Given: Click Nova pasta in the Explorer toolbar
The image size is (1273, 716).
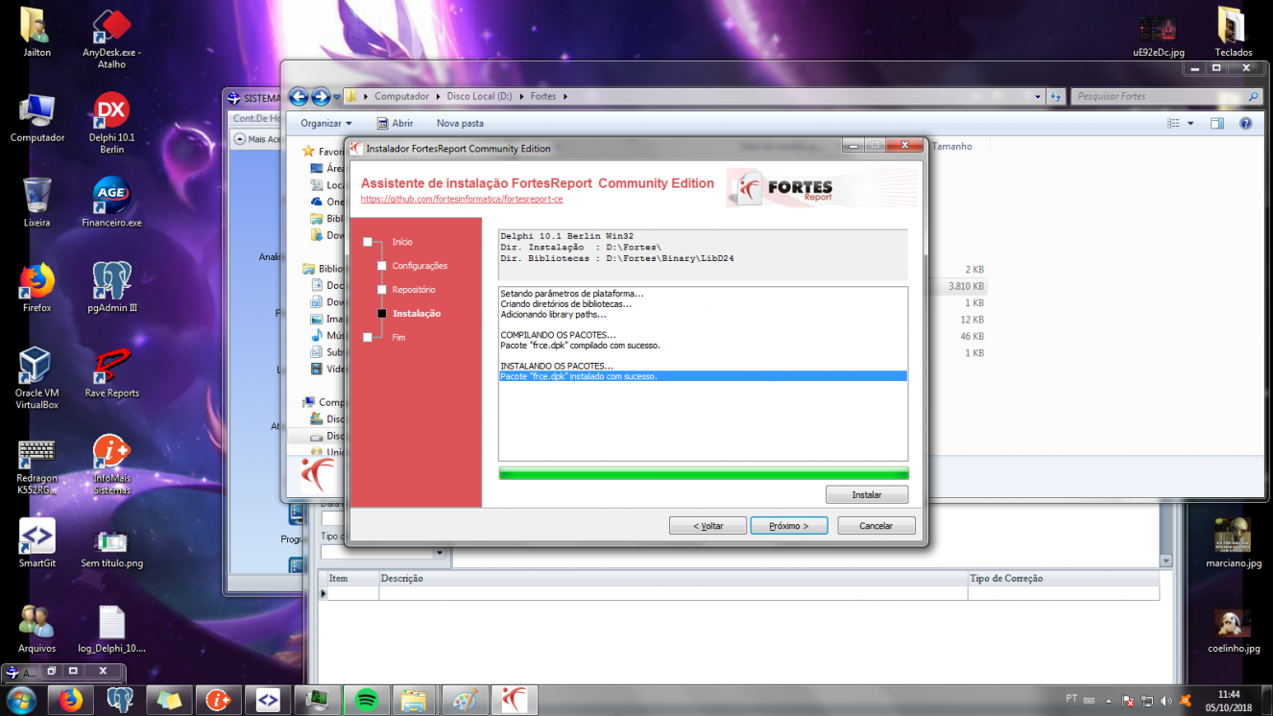Looking at the screenshot, I should [x=460, y=123].
